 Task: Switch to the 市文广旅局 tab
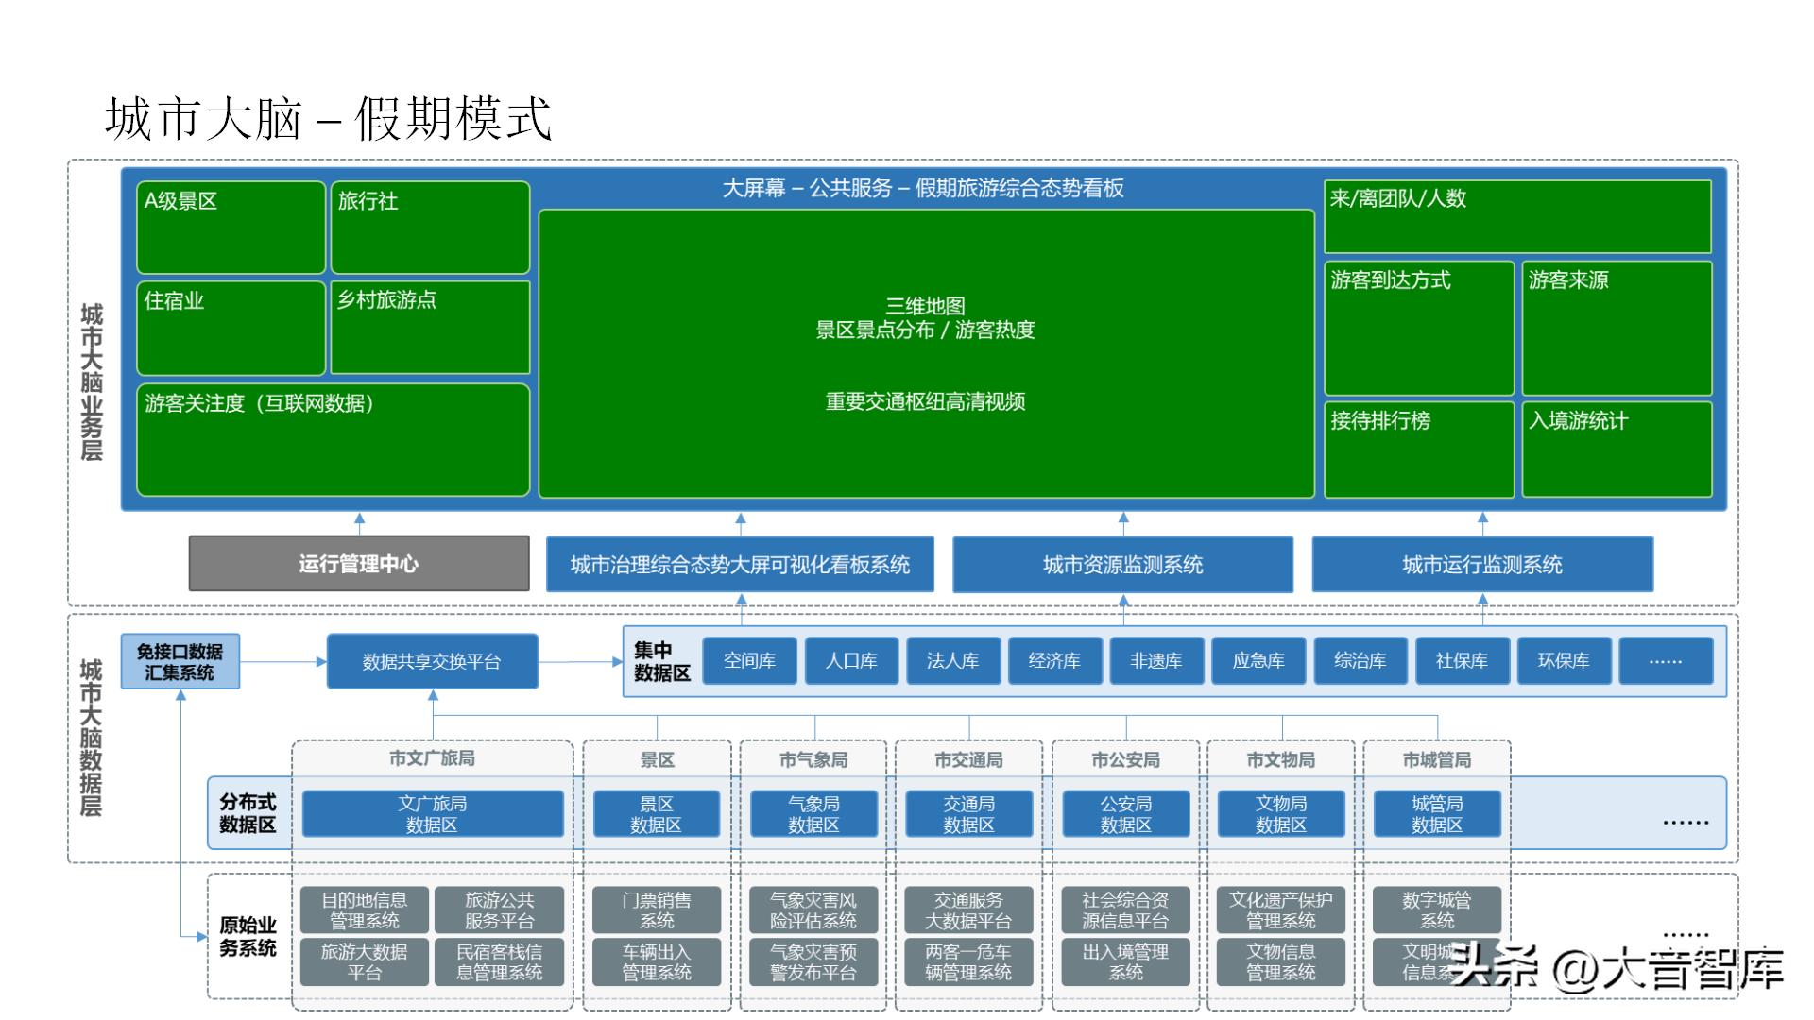432,758
